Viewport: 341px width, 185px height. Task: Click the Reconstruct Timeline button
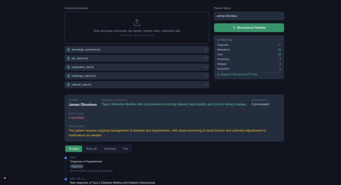click(x=249, y=28)
